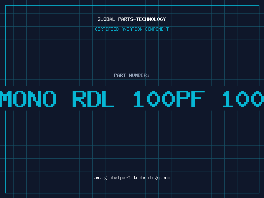Click the MONO RDL 100PF part number text
The image size is (264, 198).
[x=132, y=99]
